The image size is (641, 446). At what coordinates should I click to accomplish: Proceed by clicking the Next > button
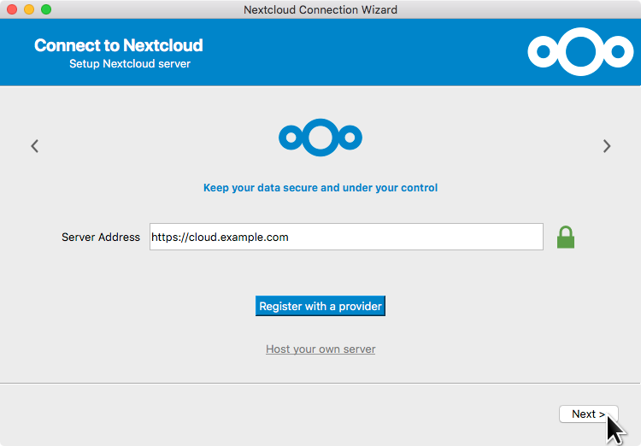(588, 414)
